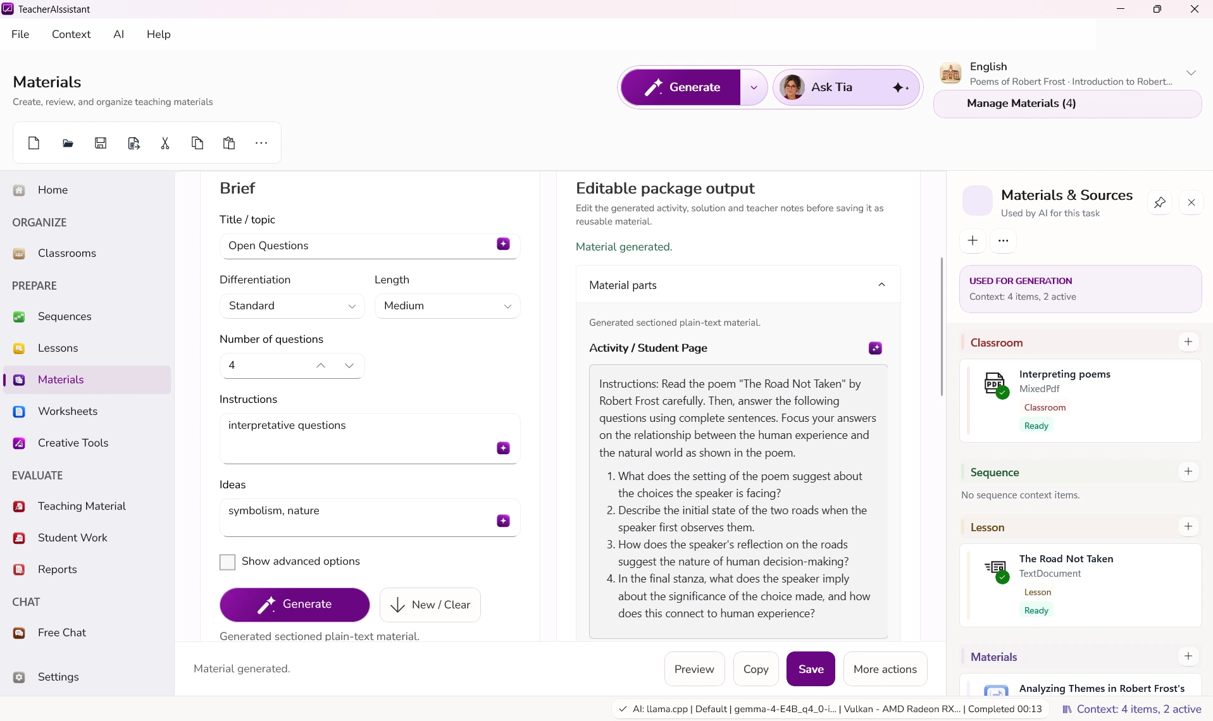Pin the Materials & Sources panel
The height and width of the screenshot is (721, 1213).
coord(1160,202)
